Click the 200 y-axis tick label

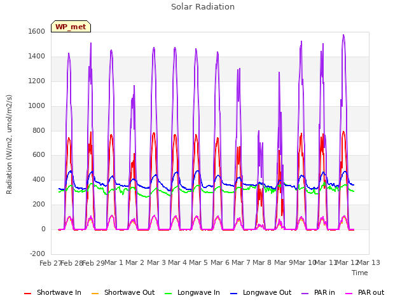tap(39, 205)
